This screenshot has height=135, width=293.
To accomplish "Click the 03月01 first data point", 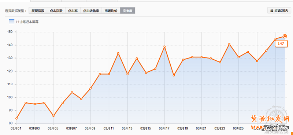I will [16, 119].
